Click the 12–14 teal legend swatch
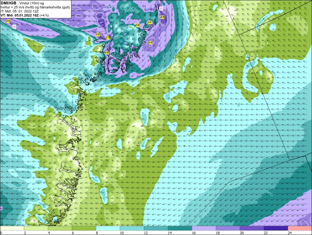 (x=156, y=228)
